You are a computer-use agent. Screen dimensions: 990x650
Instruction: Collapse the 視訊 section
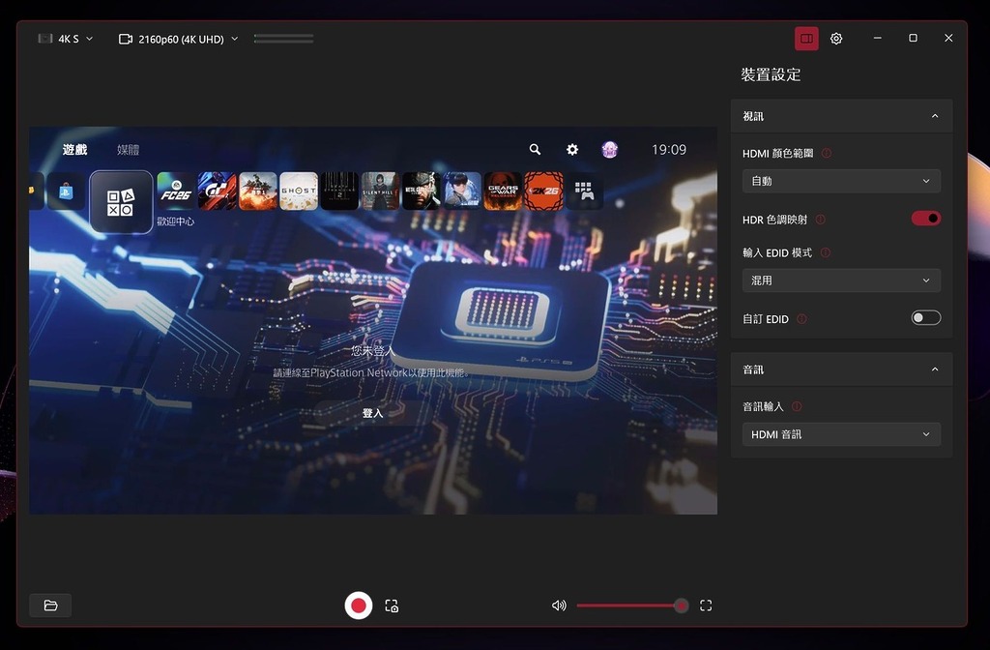click(934, 116)
